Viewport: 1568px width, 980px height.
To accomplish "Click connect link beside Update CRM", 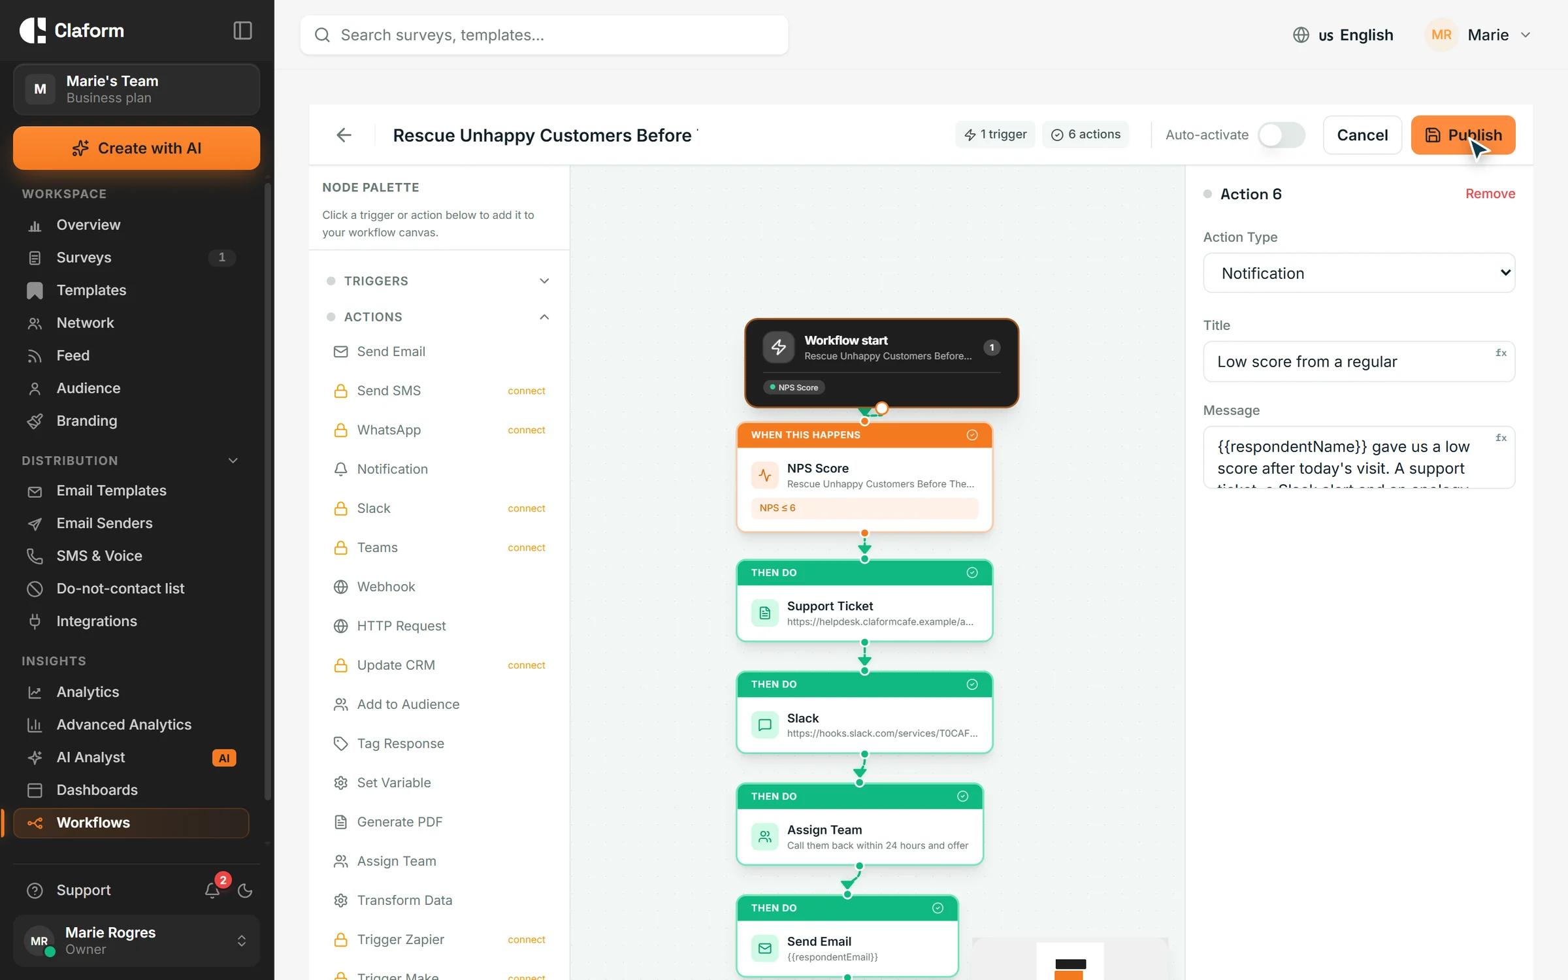I will pyautogui.click(x=526, y=665).
